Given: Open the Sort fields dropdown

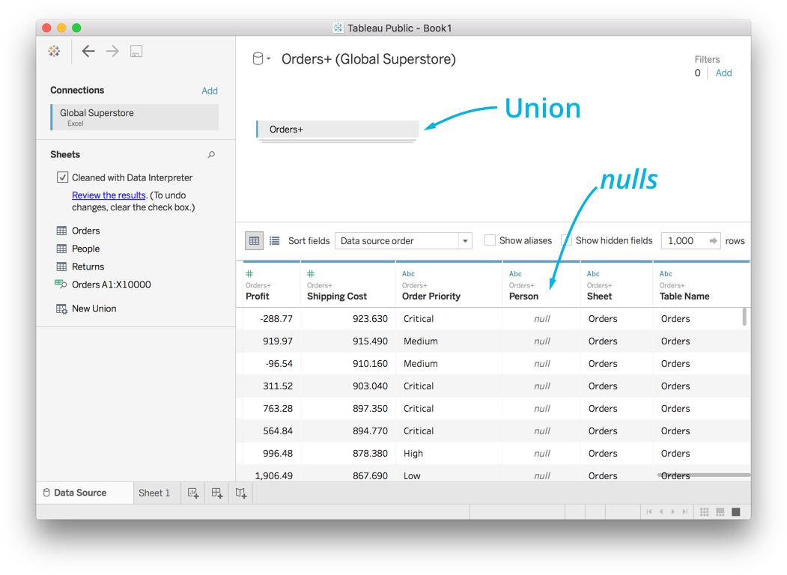Looking at the screenshot, I should pyautogui.click(x=403, y=241).
